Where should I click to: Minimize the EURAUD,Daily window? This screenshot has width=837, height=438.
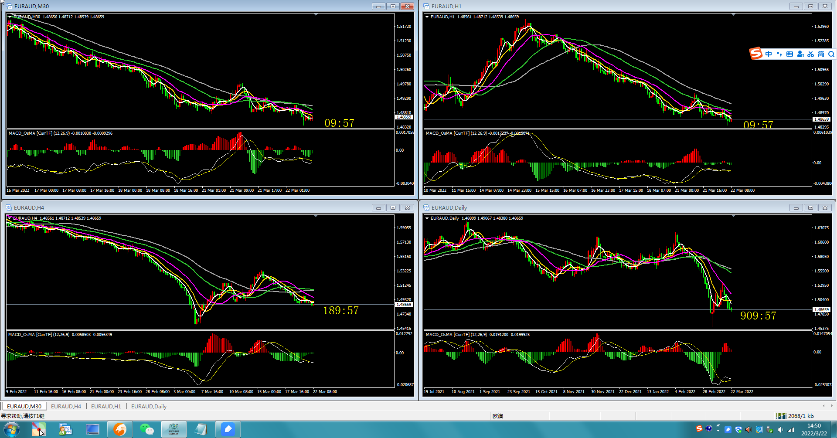click(x=796, y=207)
